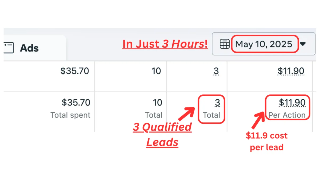The image size is (320, 180).
Task: Click the calendar grid icon in date picker
Action: [225, 44]
